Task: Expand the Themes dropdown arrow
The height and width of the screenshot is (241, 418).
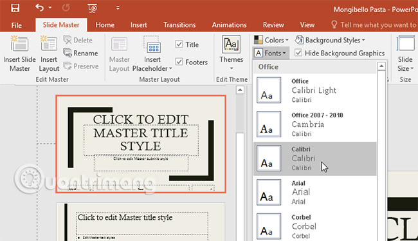Action: (232, 68)
